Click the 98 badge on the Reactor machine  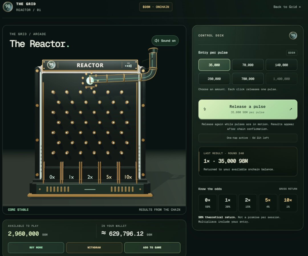[x=51, y=65]
